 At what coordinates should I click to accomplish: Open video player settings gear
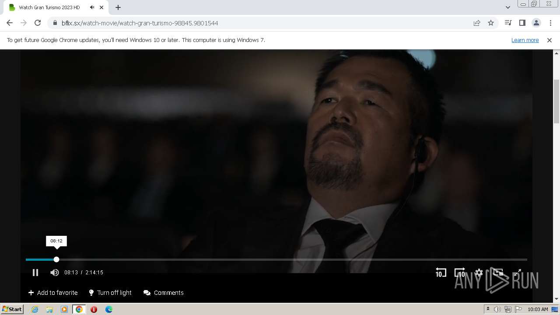click(x=479, y=273)
